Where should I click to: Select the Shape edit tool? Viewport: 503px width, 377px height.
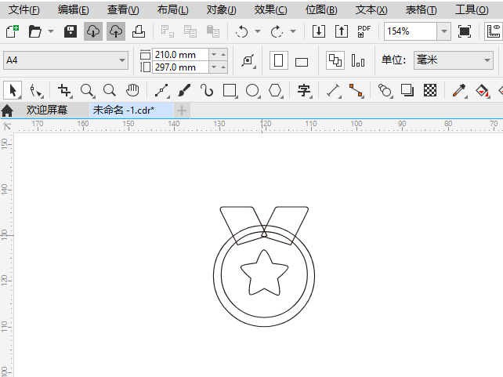(36, 90)
